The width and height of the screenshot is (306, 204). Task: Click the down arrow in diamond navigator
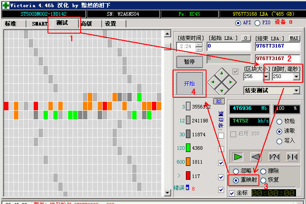click(x=222, y=91)
